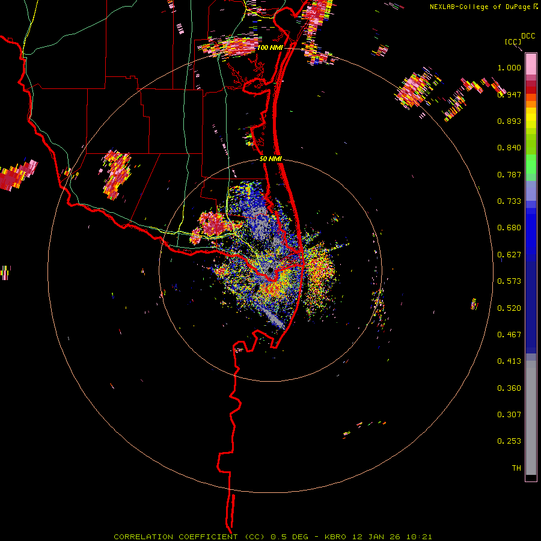Screen dimensions: 541x541
Task: Click the CORRELATION COEFFICIENT (CC) caption text
Action: click(189, 537)
